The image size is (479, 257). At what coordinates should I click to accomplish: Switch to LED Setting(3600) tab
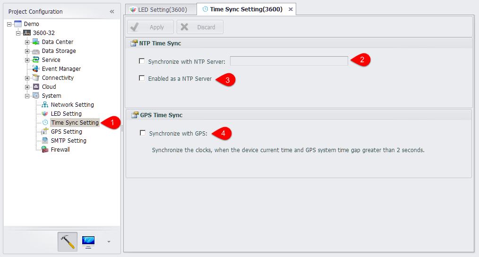click(158, 9)
